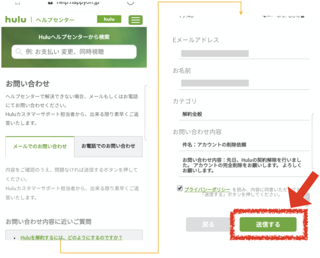Click the Eメールアドレス input field
The image size is (320, 258).
coord(244,54)
